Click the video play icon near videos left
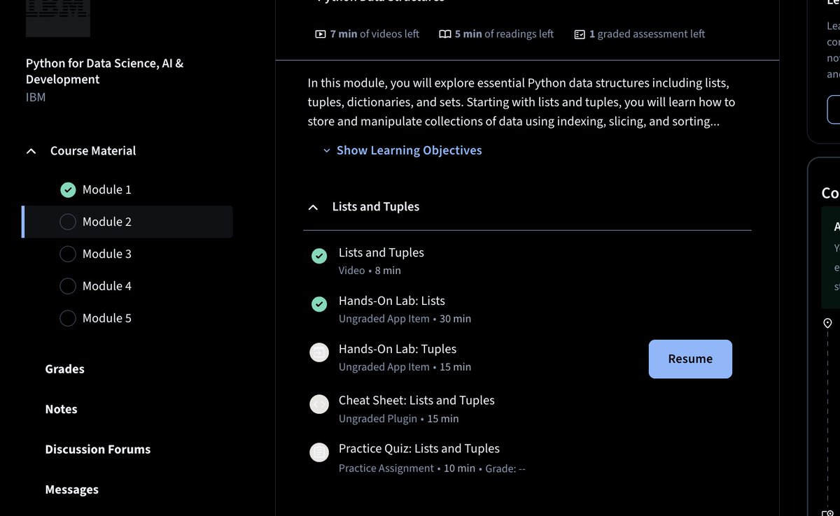The width and height of the screenshot is (840, 516). point(321,34)
